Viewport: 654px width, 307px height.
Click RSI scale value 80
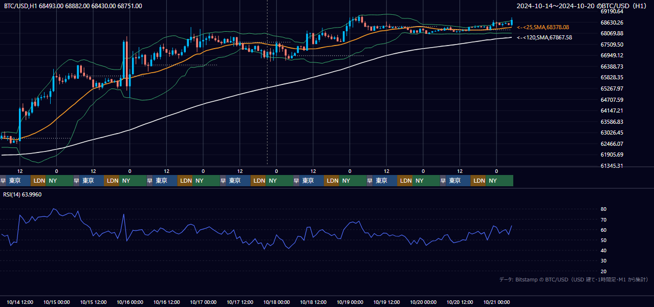tap(603, 209)
